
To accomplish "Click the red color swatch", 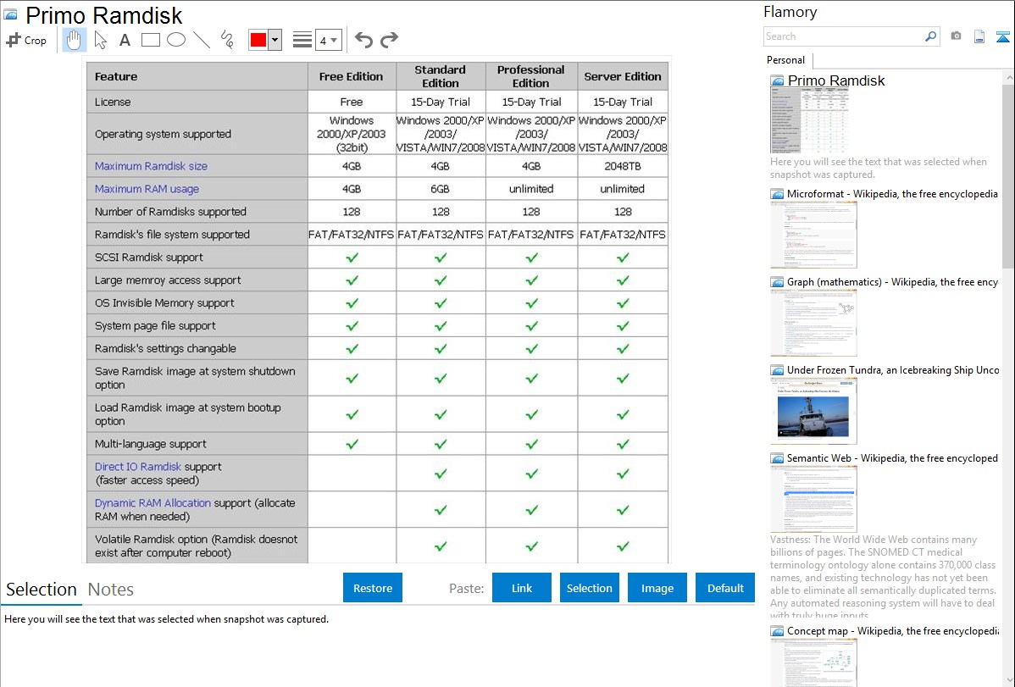I will (x=258, y=40).
